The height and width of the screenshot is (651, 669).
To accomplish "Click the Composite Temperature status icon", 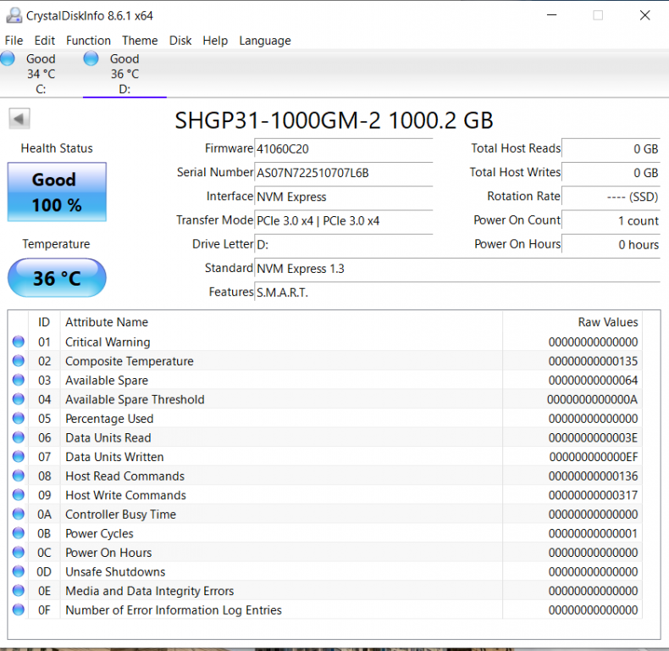I will (x=19, y=362).
